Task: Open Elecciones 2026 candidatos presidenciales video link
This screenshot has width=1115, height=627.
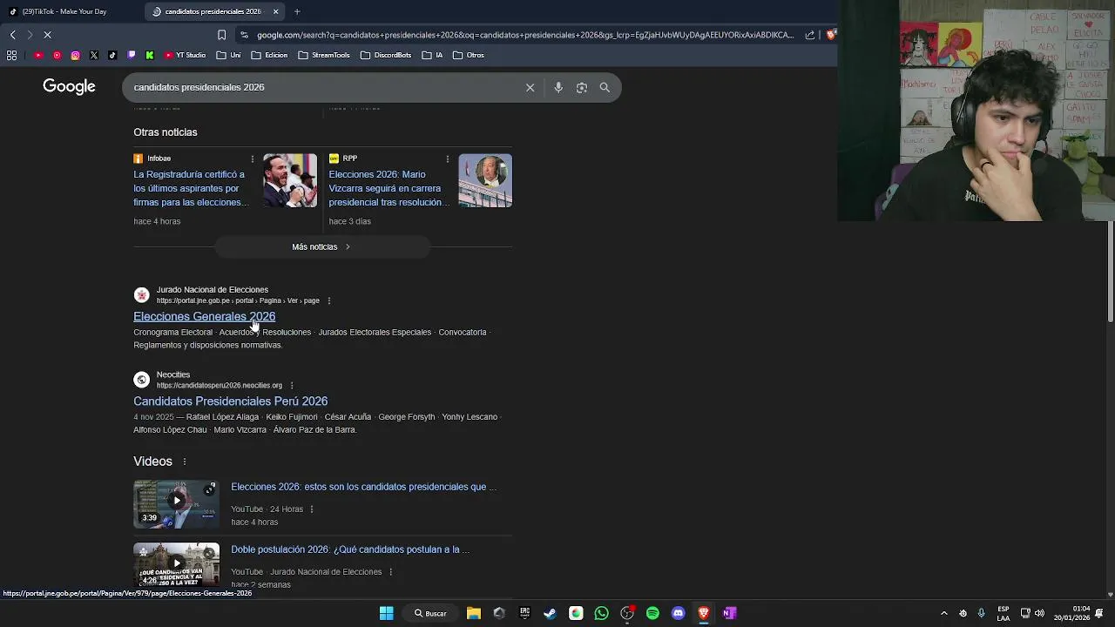Action: pyautogui.click(x=363, y=487)
